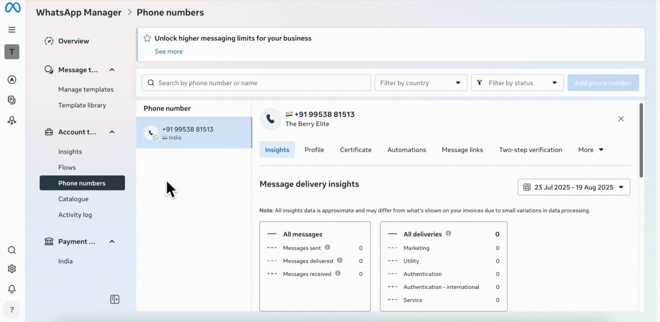
Task: Click the details panel vertical scrollbar
Action: click(x=641, y=140)
